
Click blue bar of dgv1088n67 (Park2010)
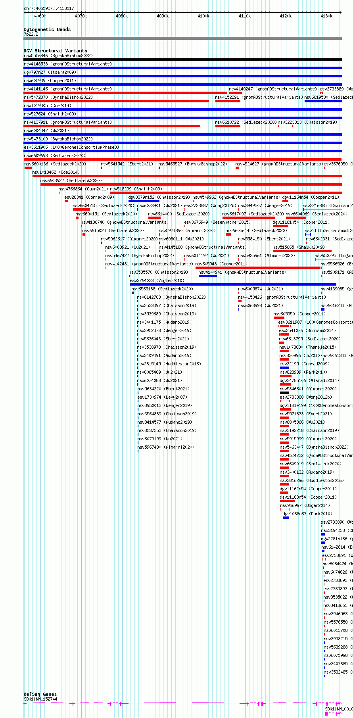(x=286, y=518)
